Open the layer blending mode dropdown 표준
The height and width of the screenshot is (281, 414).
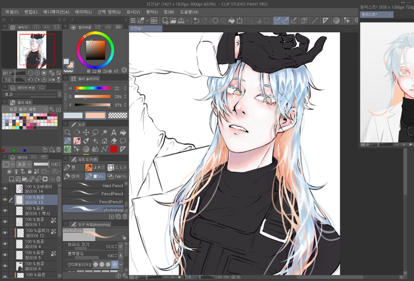pyautogui.click(x=24, y=164)
